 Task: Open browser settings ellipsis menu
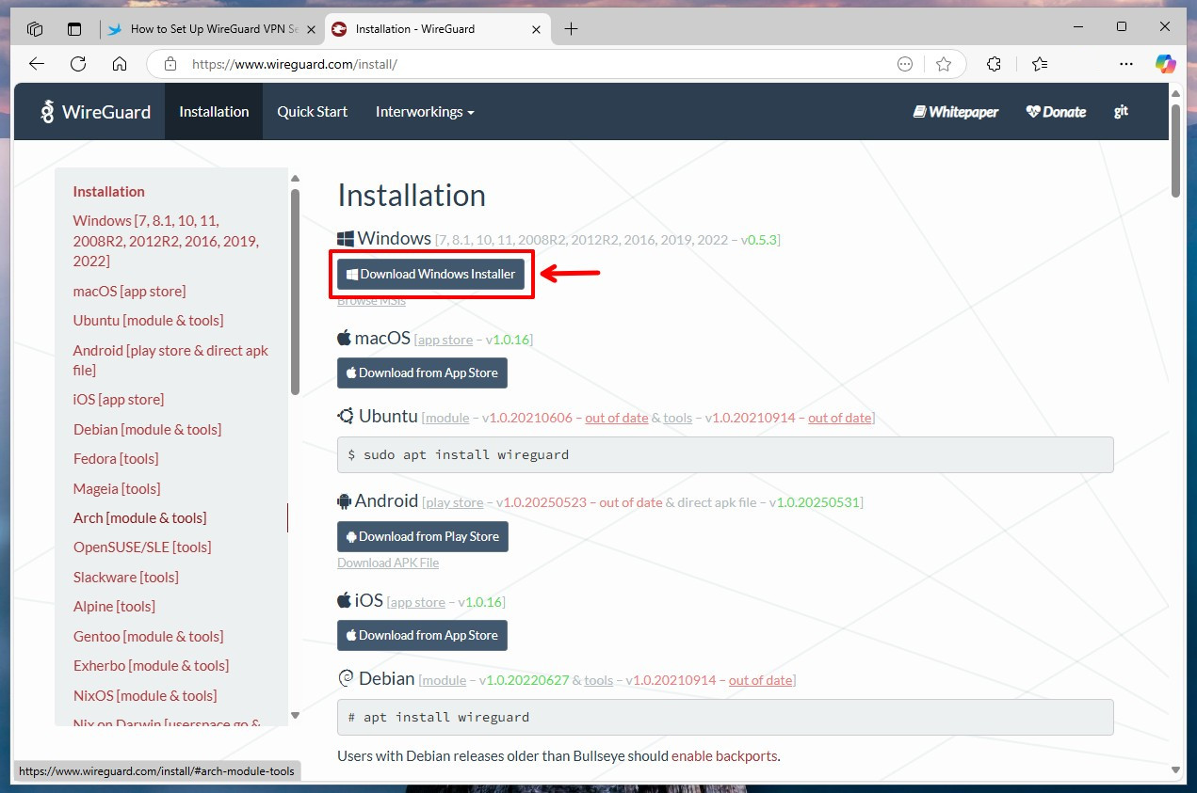[x=1126, y=64]
